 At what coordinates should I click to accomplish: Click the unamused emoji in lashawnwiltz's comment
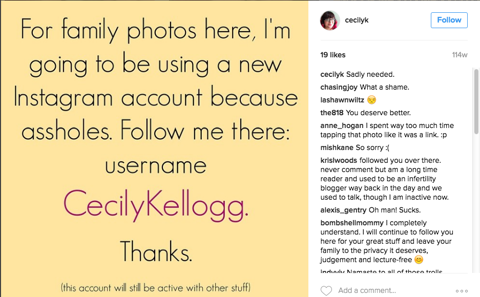371,100
